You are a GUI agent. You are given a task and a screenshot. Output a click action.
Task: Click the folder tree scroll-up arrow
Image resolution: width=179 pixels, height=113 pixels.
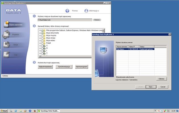tap(103, 30)
